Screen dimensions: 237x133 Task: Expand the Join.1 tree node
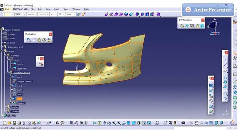[x=11, y=76]
